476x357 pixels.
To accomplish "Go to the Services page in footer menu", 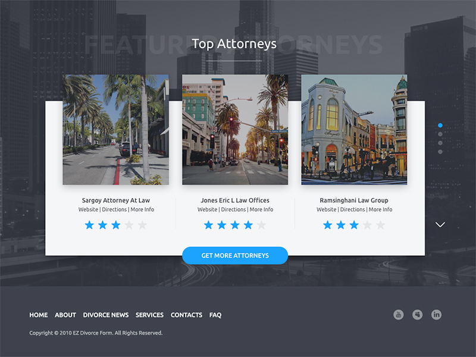I will coord(149,315).
